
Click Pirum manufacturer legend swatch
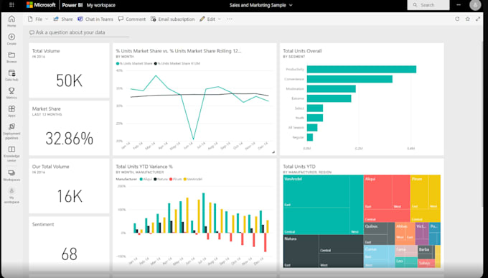click(171, 179)
